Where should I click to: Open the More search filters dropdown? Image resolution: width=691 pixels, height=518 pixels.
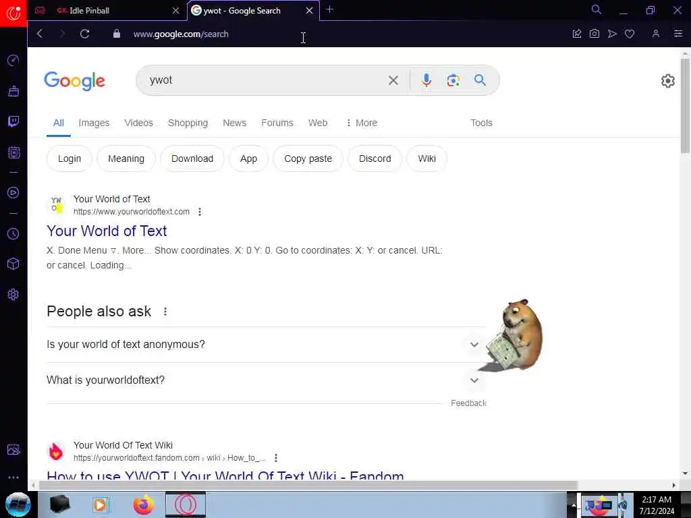(x=362, y=123)
